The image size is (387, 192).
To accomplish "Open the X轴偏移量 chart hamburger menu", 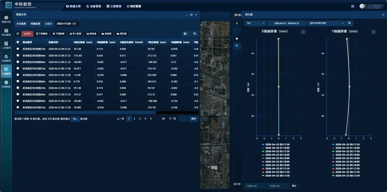I will [304, 32].
